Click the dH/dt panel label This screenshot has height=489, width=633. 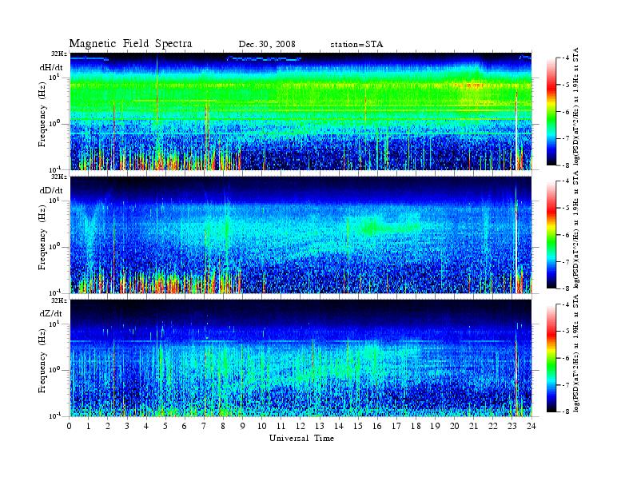point(51,67)
